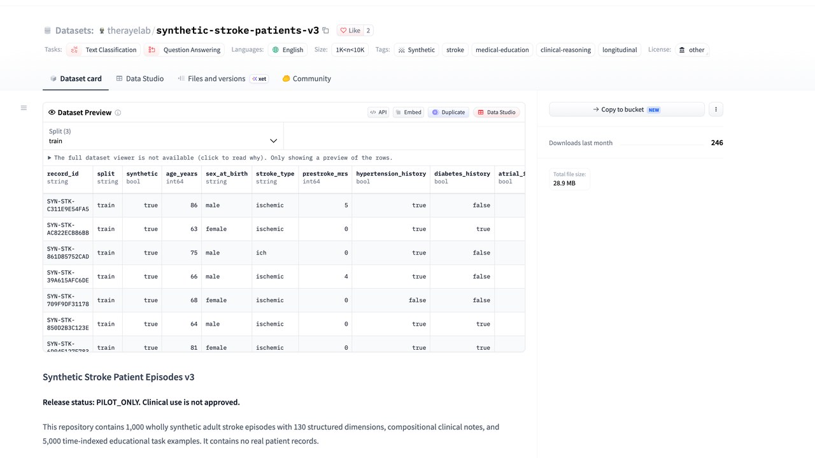Open Files and versions tab
Image resolution: width=815 pixels, height=458 pixels.
pos(211,79)
